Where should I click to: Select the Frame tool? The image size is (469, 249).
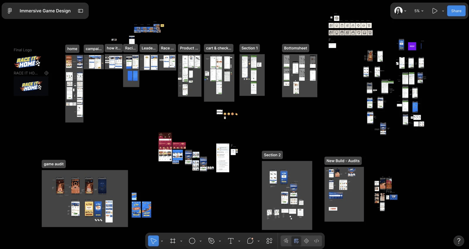tap(173, 241)
